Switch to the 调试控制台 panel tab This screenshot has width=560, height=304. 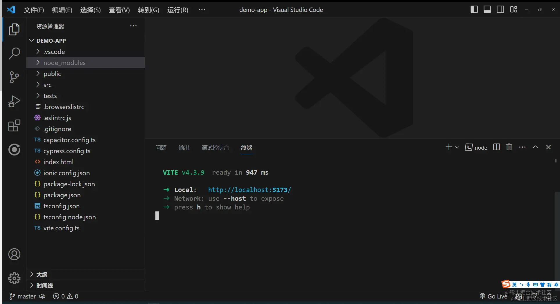215,148
